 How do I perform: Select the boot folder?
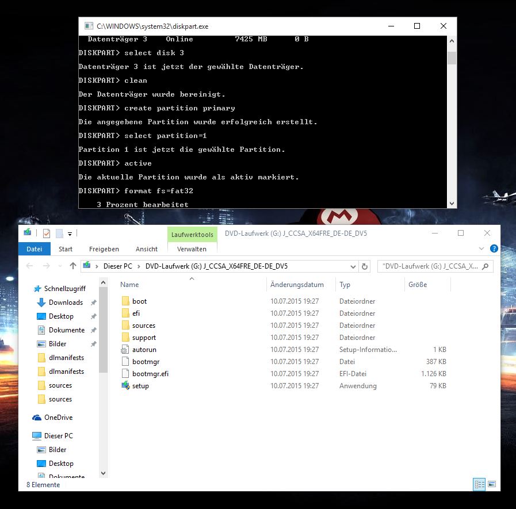click(x=139, y=301)
